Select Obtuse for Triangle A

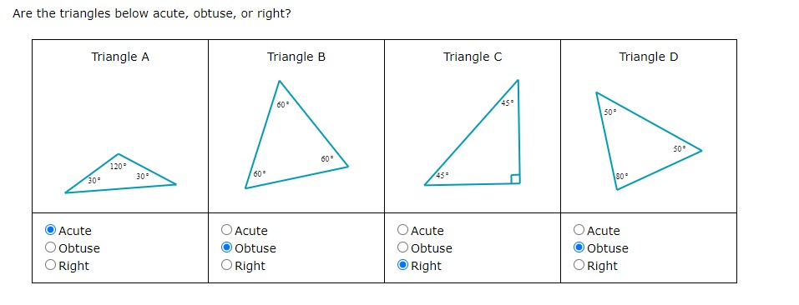[x=50, y=247]
